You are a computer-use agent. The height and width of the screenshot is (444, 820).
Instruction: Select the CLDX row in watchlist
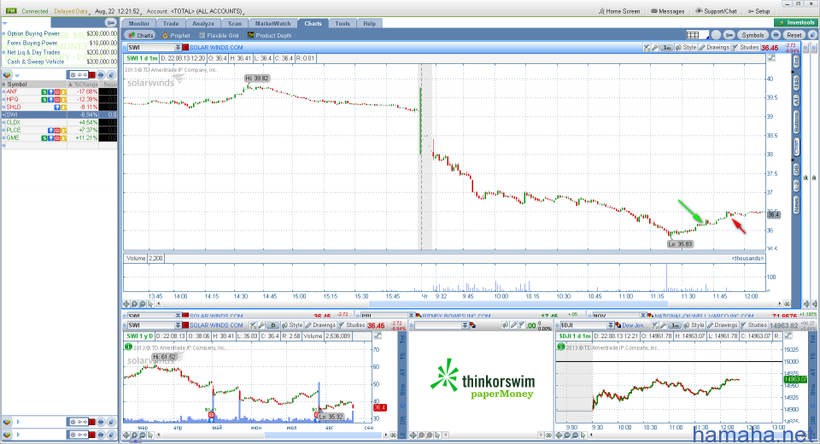coord(59,122)
